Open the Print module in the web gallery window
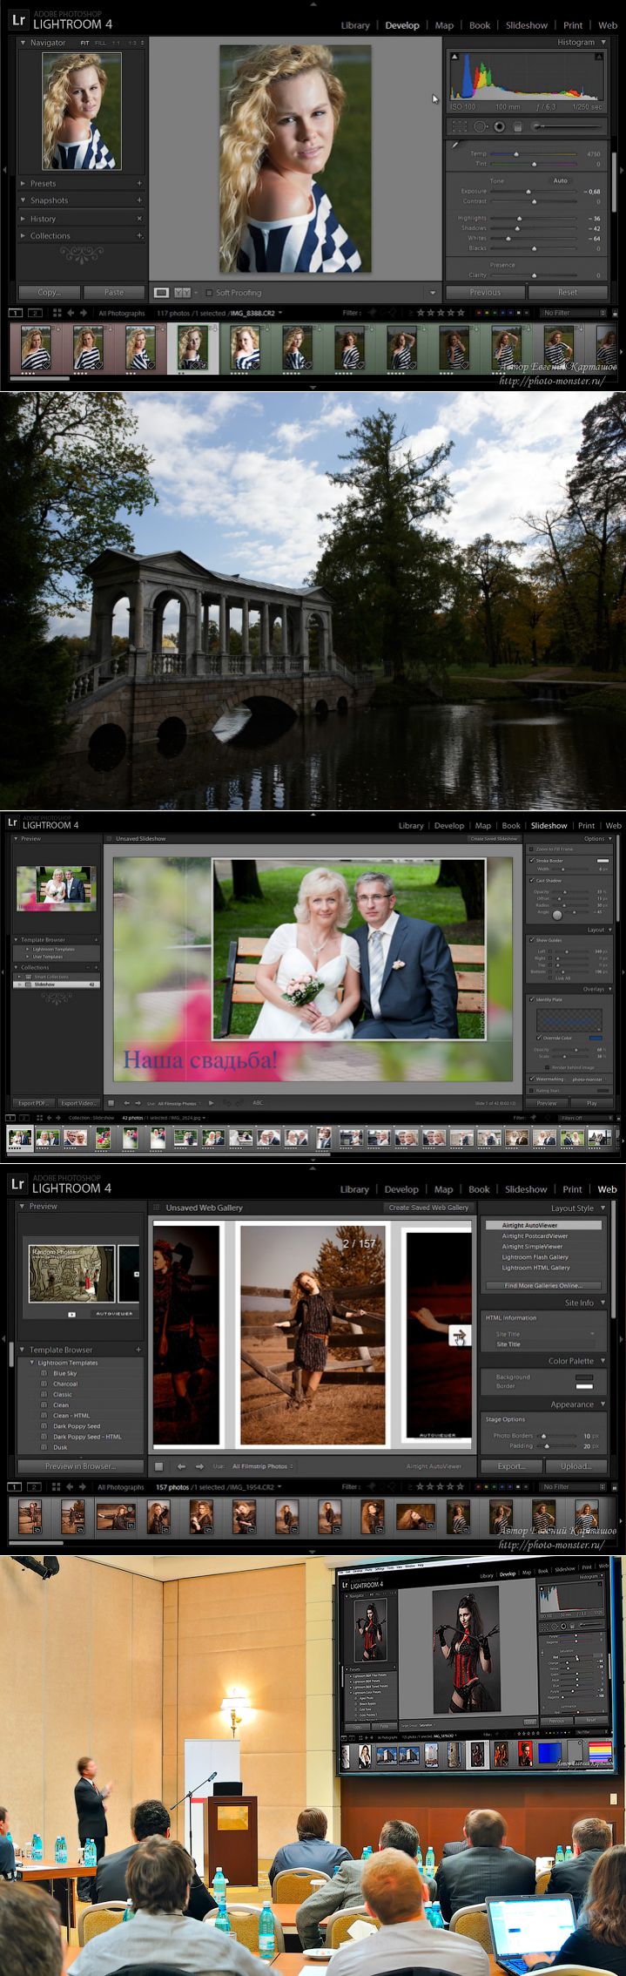The height and width of the screenshot is (1976, 626). pos(572,1189)
